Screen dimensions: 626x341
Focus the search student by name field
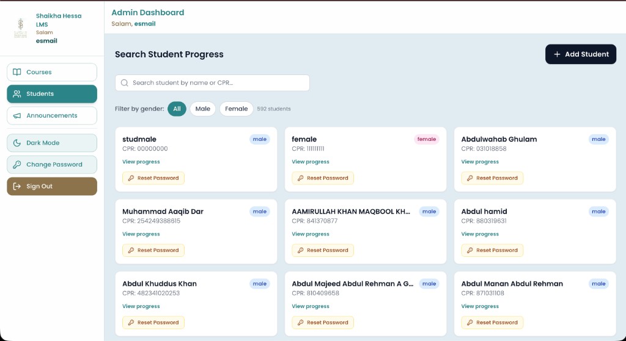(x=212, y=83)
